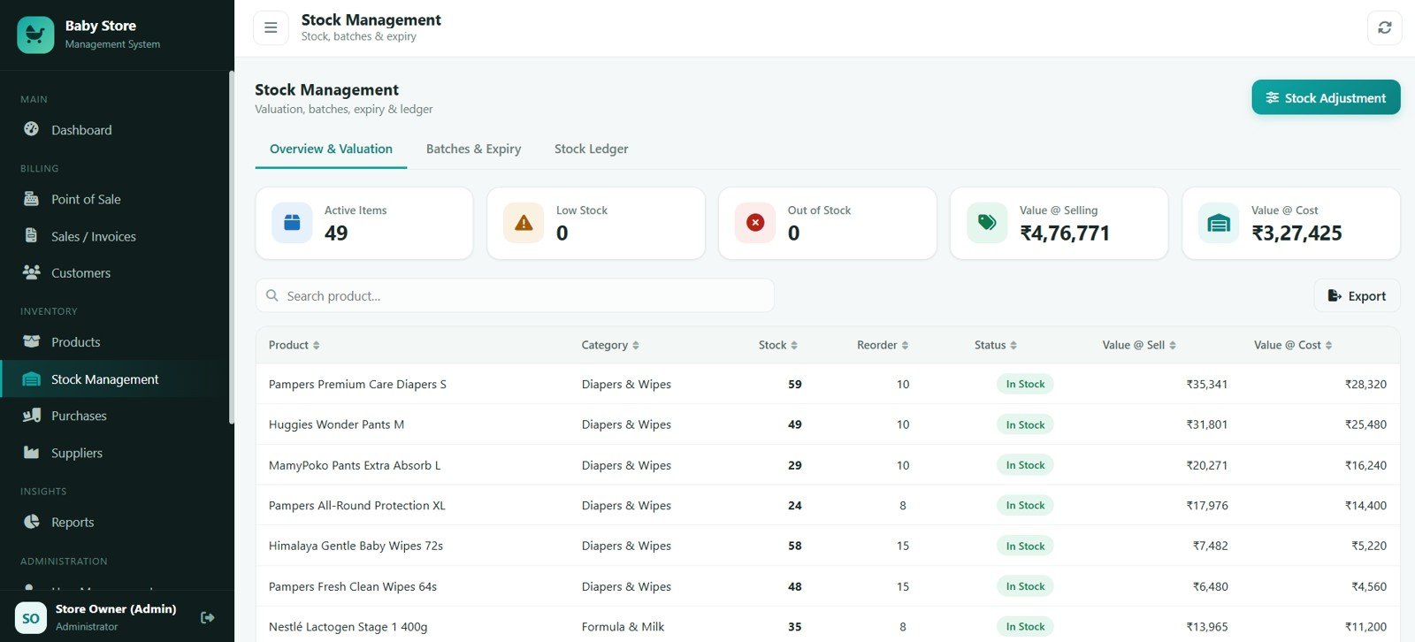Click the ₹4,76,771 selling value figure

pyautogui.click(x=1065, y=233)
